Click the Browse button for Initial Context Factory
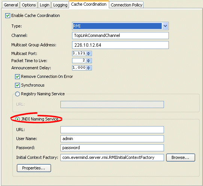This screenshot has width=203, height=186. click(x=180, y=157)
